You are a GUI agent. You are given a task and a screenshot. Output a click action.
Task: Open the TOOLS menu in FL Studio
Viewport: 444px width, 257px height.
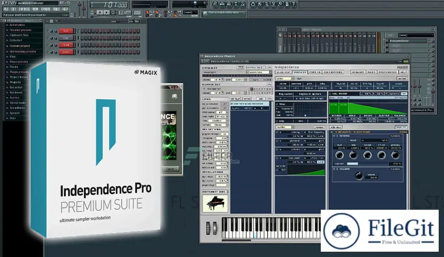(56, 9)
